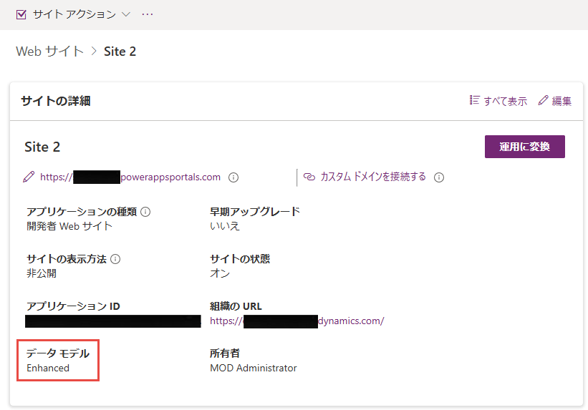Click the 編集 link text
Screen dimensions: 588x410
562,101
